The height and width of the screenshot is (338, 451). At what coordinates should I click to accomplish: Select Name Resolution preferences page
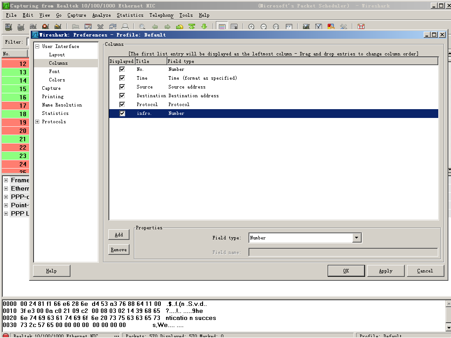(62, 105)
